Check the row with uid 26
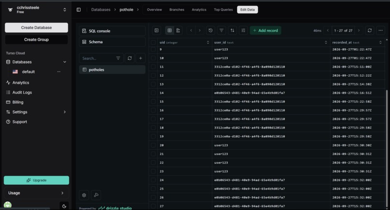The image size is (390, 210). 153,197
